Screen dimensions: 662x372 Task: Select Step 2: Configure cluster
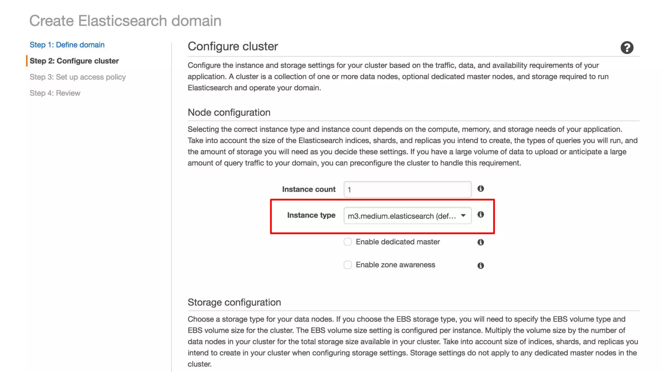click(74, 61)
